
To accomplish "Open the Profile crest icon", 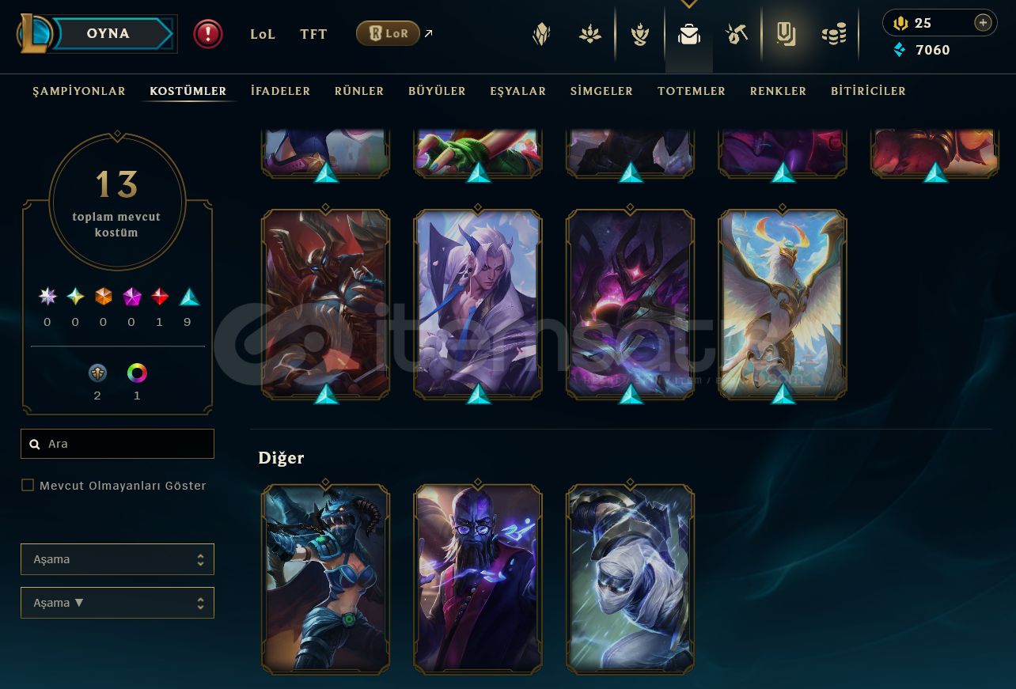I will pos(541,34).
